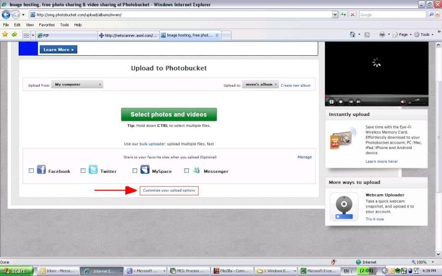Viewport: 442px width, 276px height.
Task: Click Customize your upload options link
Action: (x=169, y=190)
